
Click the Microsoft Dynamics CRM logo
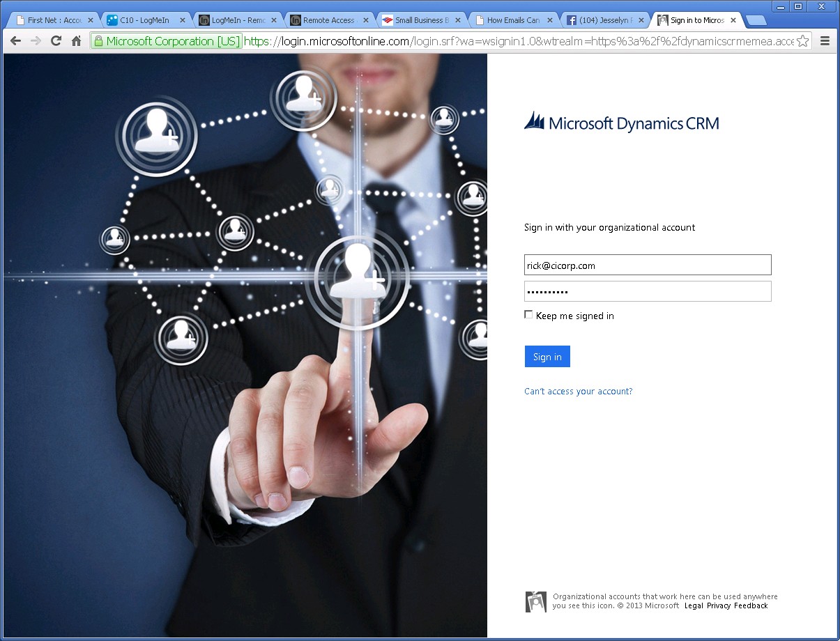point(621,121)
